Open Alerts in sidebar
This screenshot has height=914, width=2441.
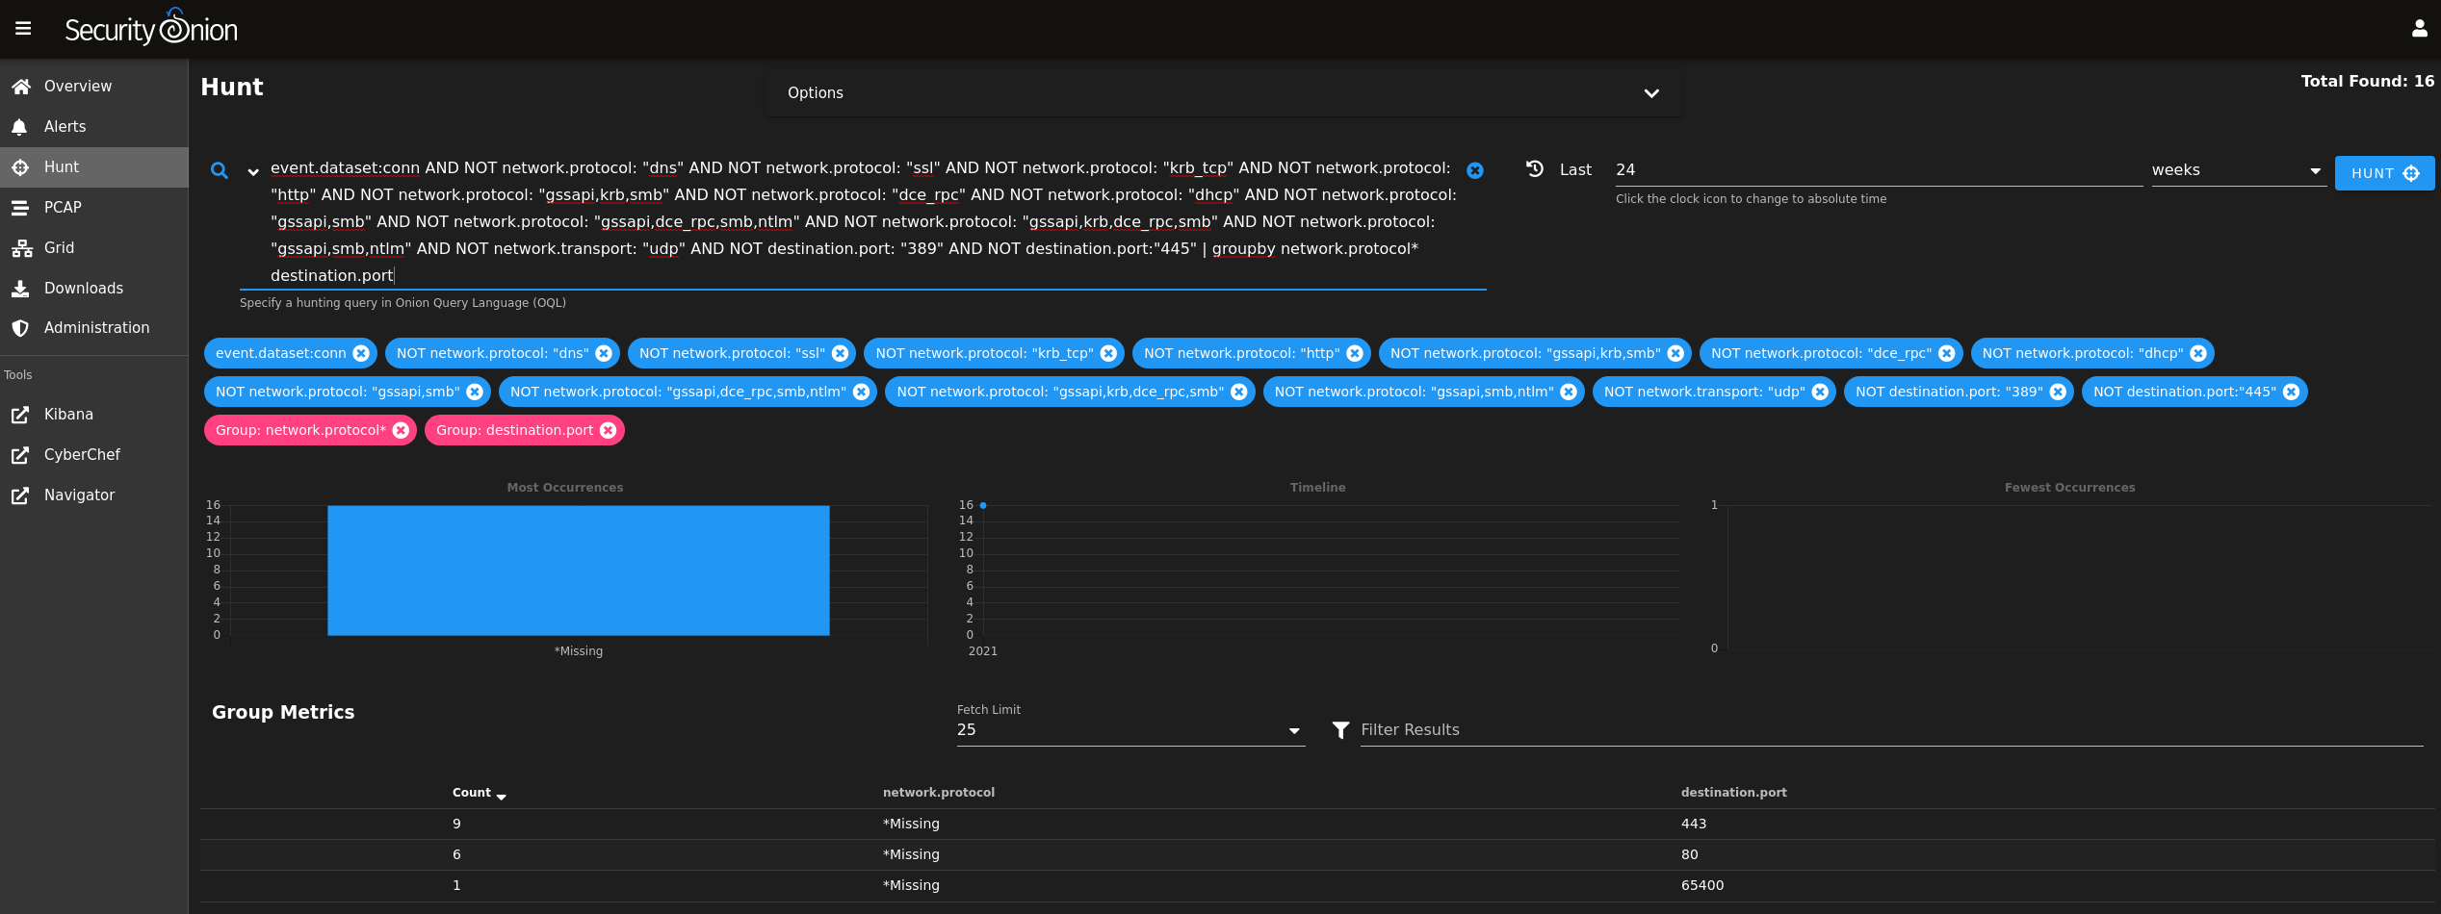(93, 126)
